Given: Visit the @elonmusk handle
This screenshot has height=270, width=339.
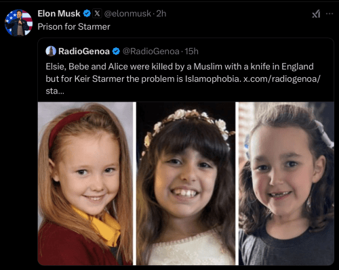Looking at the screenshot, I should pyautogui.click(x=127, y=14).
